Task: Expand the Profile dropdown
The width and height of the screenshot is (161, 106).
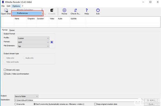Action: 33,38
